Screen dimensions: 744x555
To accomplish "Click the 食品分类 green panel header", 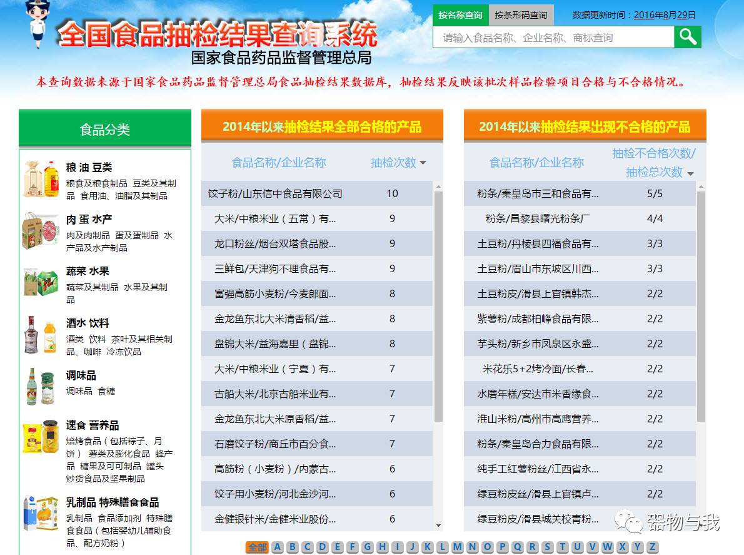I will [x=105, y=128].
